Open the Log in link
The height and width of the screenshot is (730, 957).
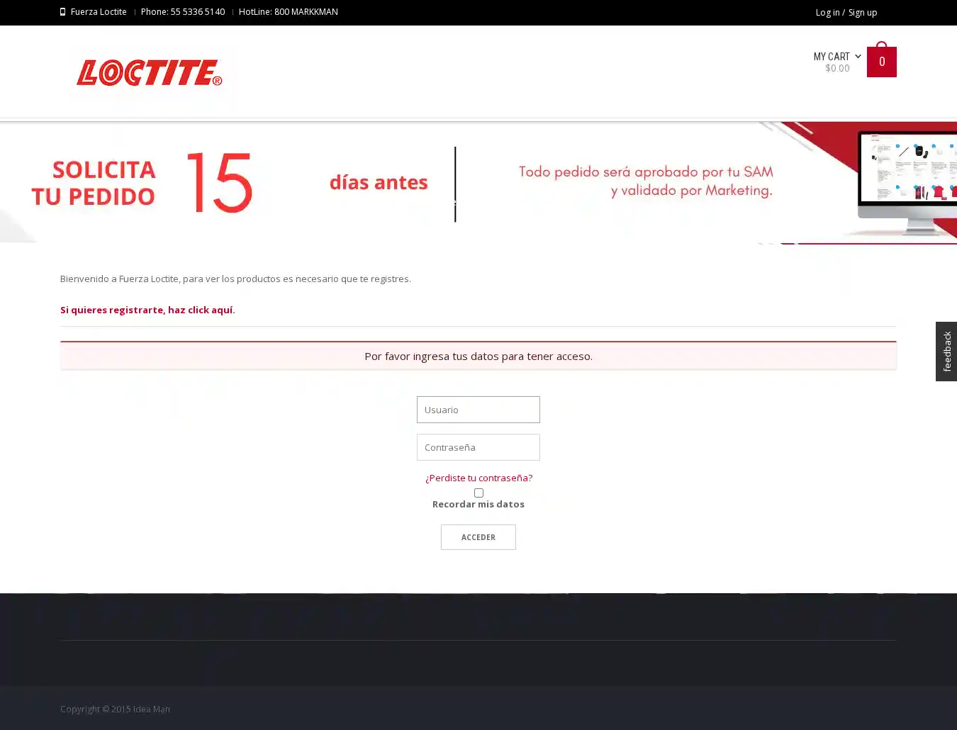(x=827, y=12)
